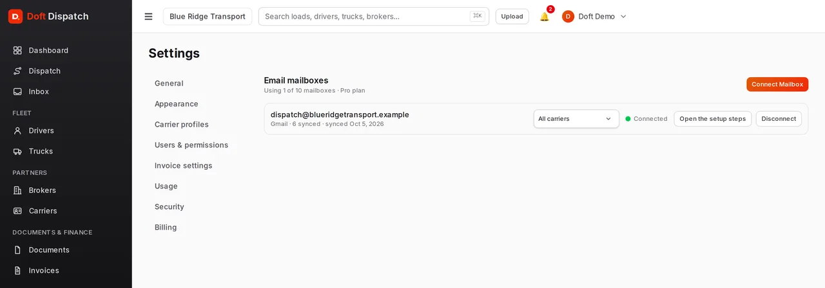Switch to the Usage settings tab

point(166,186)
